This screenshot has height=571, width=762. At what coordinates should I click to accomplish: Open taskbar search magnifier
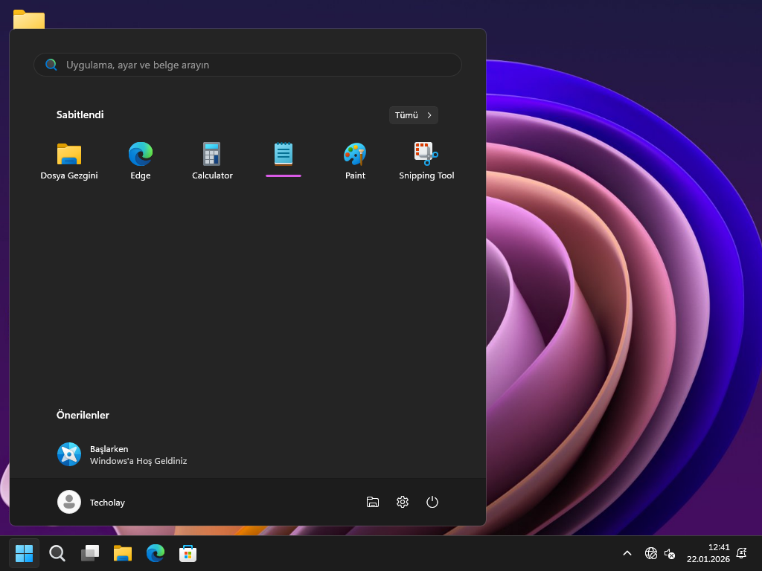(57, 553)
